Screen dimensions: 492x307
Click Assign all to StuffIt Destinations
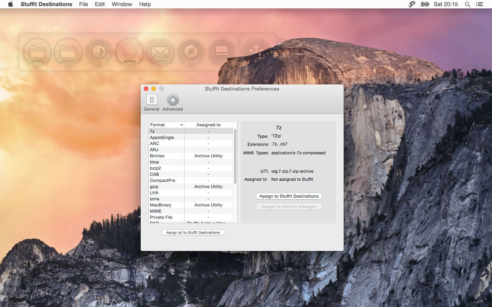point(193,233)
